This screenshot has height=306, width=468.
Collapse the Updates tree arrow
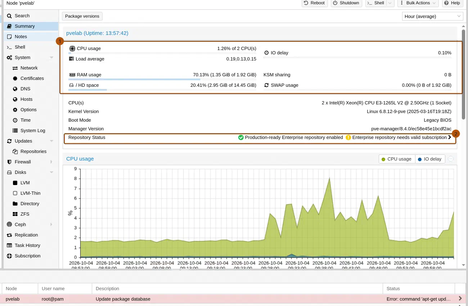(x=51, y=141)
